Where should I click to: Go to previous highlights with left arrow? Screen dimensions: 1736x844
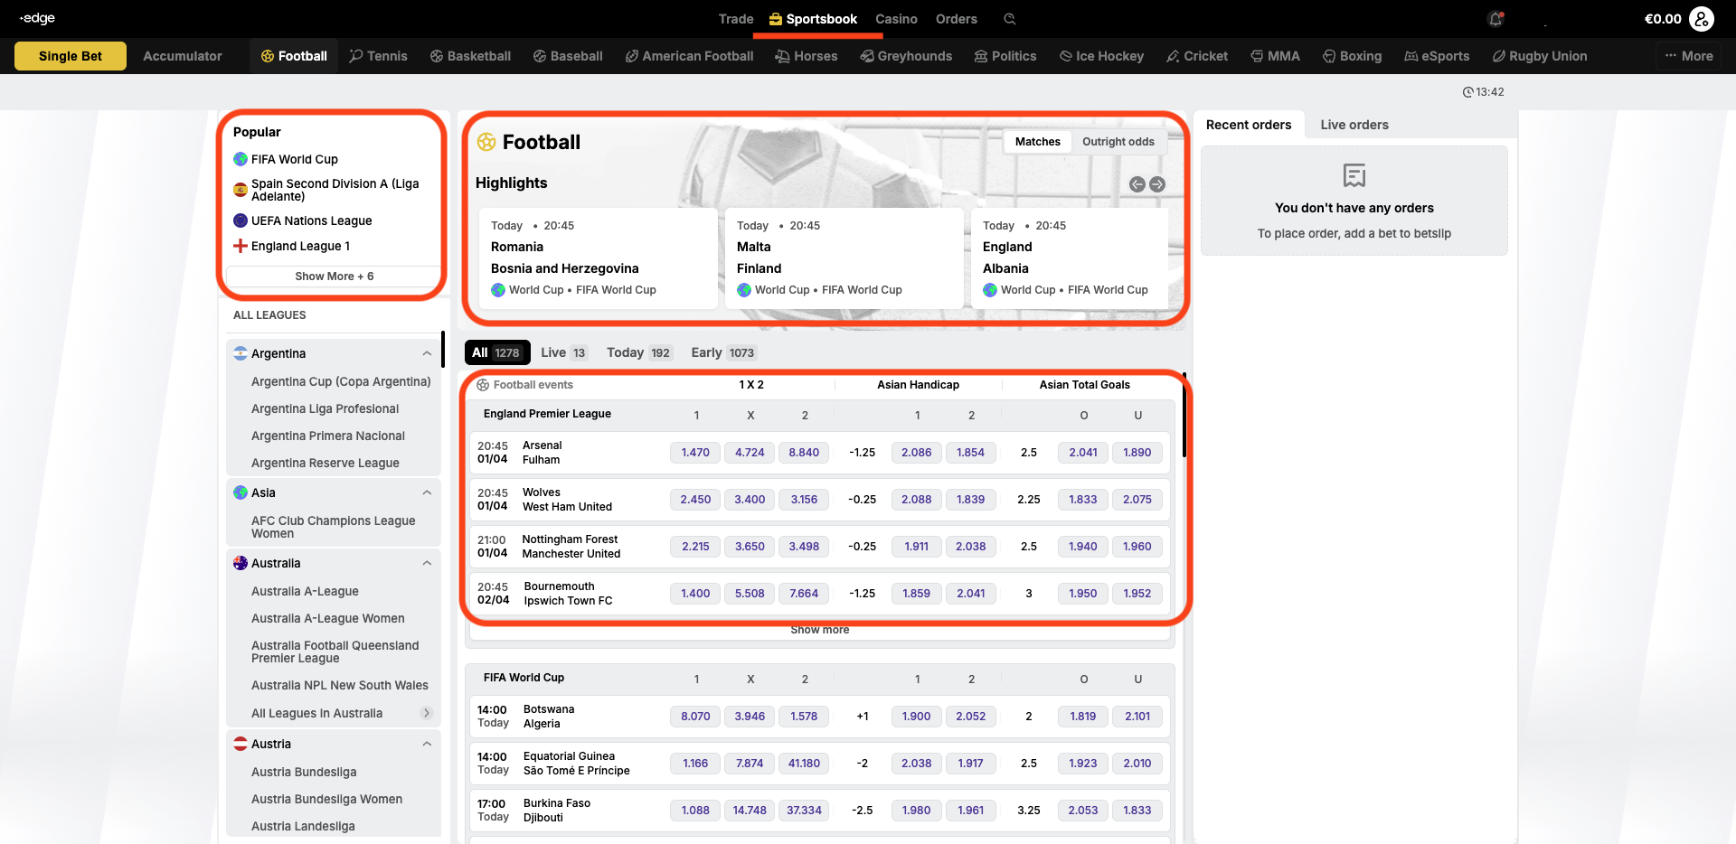[x=1137, y=184]
